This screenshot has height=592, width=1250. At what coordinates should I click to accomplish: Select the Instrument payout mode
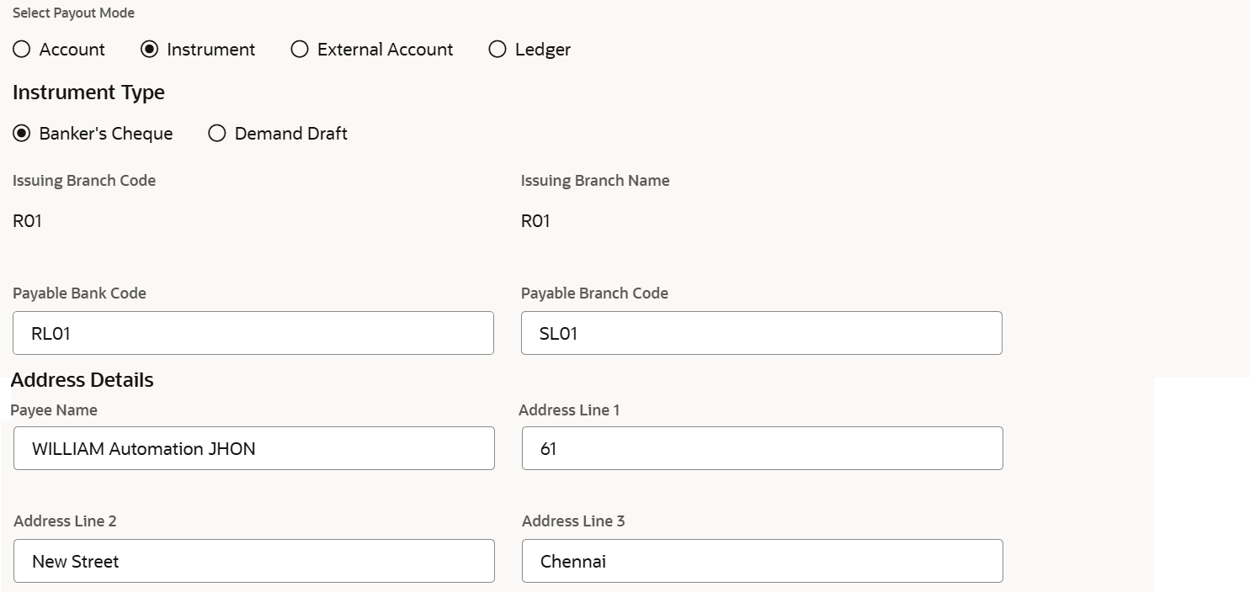pyautogui.click(x=149, y=50)
